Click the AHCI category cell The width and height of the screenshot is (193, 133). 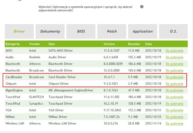point(9,51)
